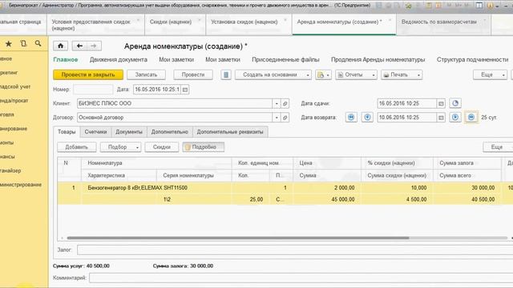Open document movements report icon
The height and width of the screenshot is (288, 513).
pos(226,74)
